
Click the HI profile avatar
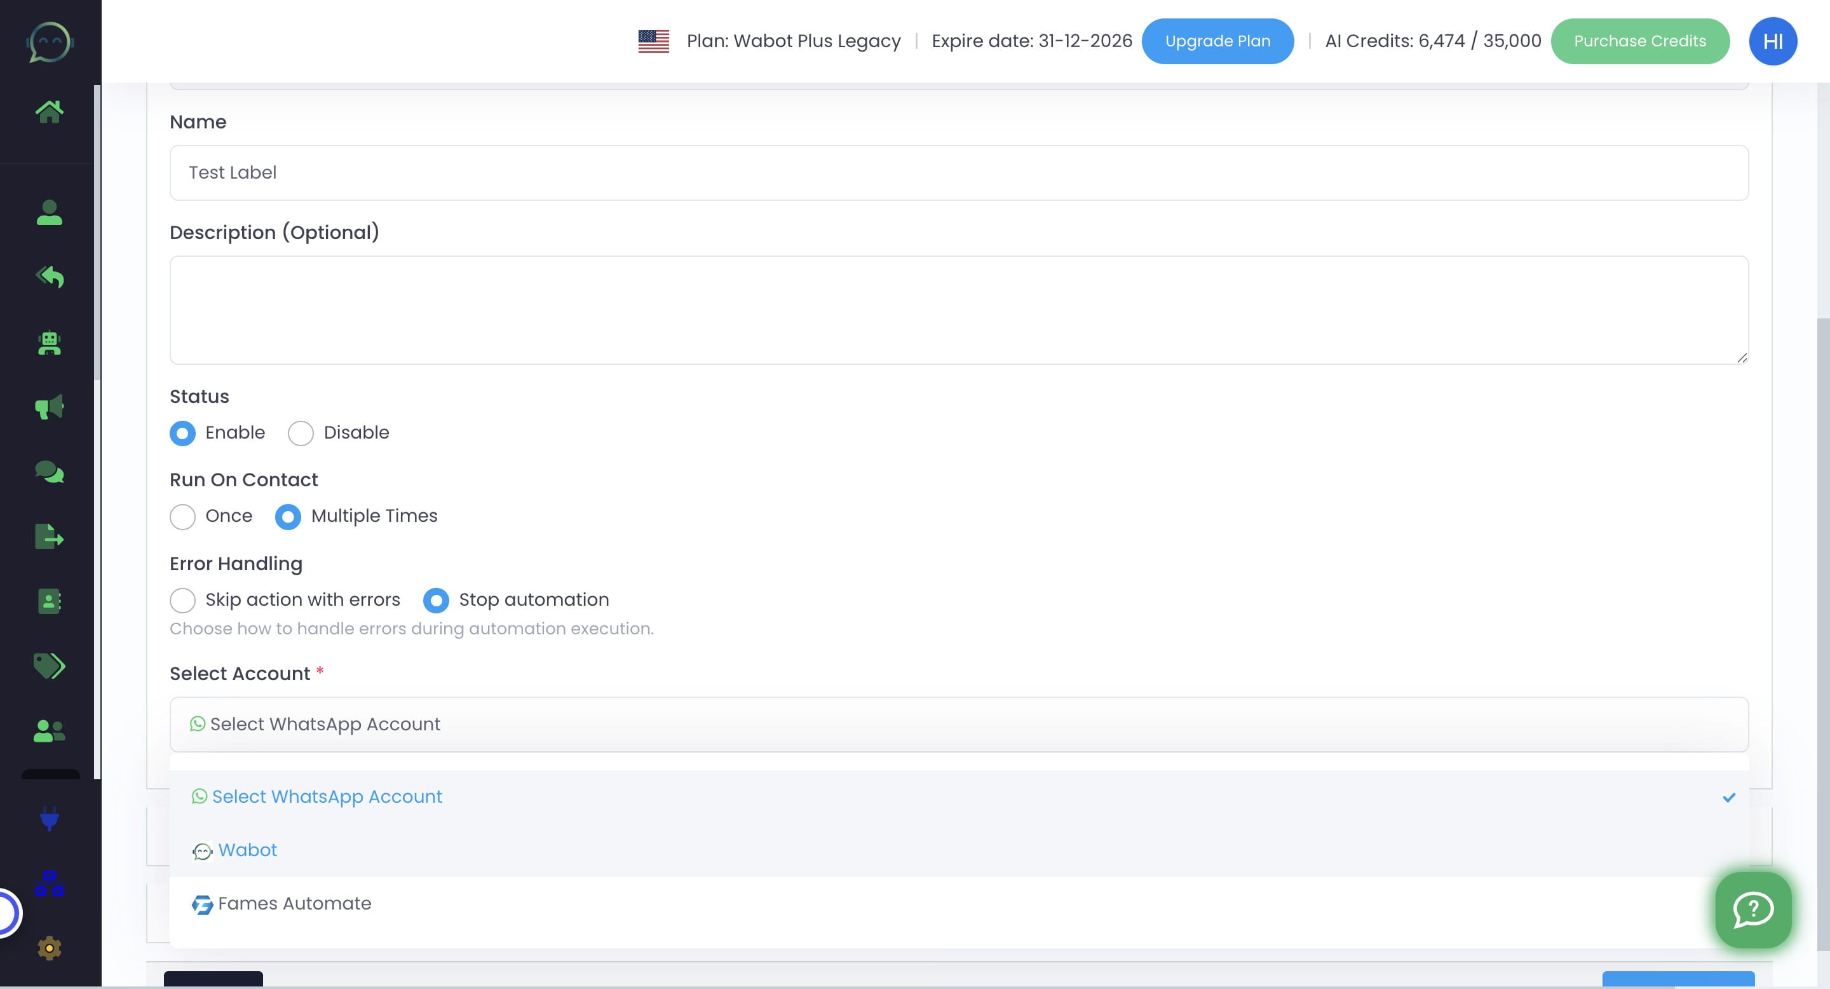[x=1772, y=41]
